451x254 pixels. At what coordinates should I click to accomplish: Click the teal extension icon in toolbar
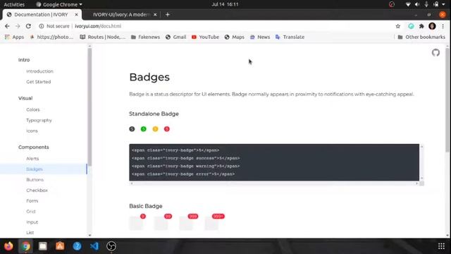(411, 26)
